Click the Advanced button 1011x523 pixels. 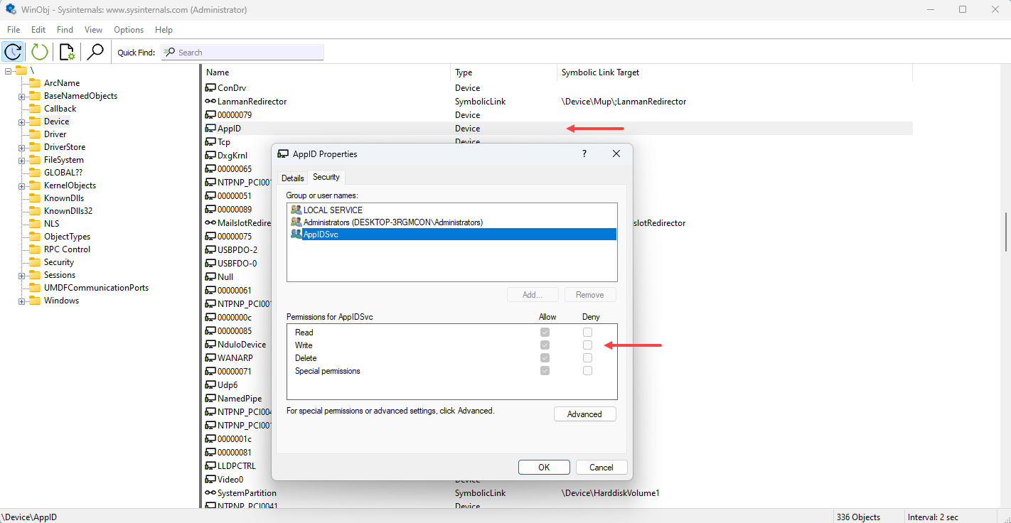click(584, 414)
